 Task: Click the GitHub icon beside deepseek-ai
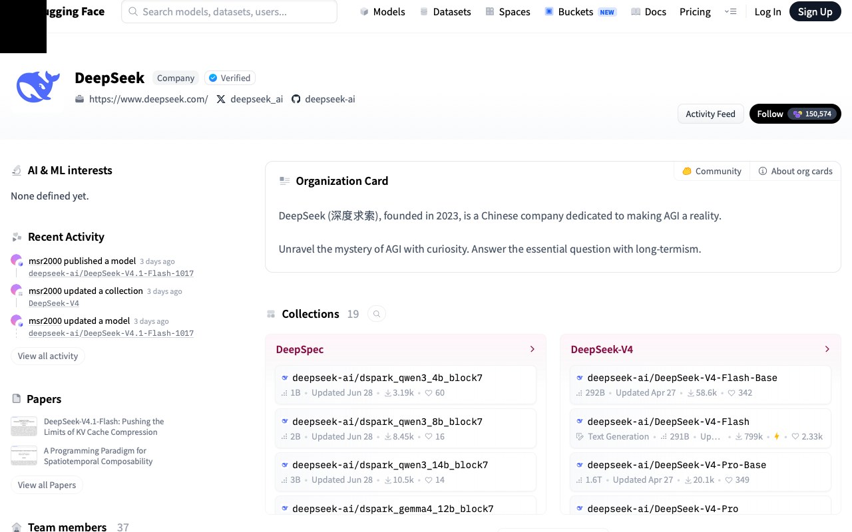296,99
